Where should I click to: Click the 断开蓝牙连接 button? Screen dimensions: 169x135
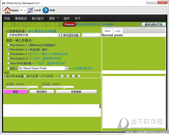[71, 35]
